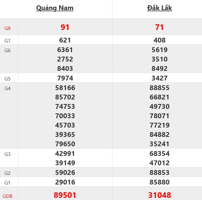Select G1 number 85880
Screen dimensions: 202x200
[x=159, y=182]
